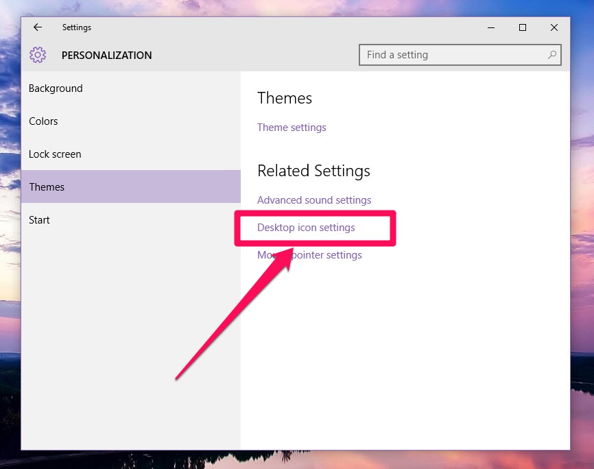
Task: Click the Themes page heading
Action: (284, 98)
